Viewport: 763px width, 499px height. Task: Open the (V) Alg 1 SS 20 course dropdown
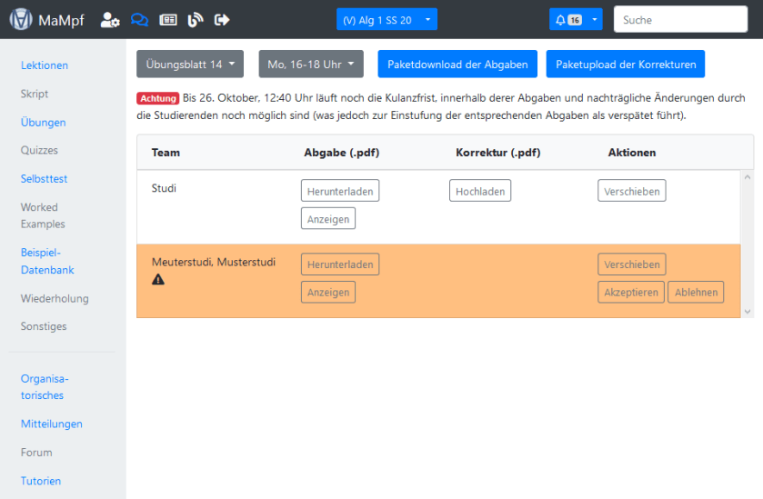387,19
